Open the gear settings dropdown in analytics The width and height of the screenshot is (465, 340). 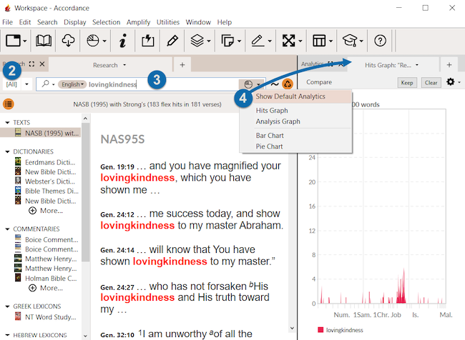coord(452,83)
